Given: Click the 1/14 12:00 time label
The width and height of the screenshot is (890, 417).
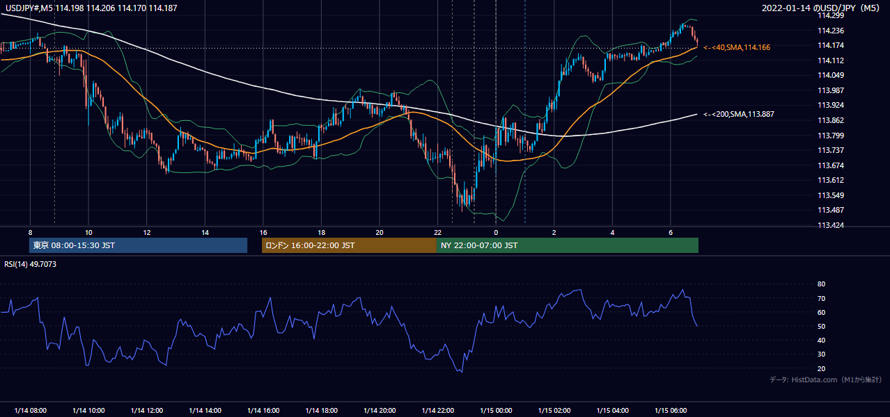Looking at the screenshot, I should pyautogui.click(x=146, y=411).
